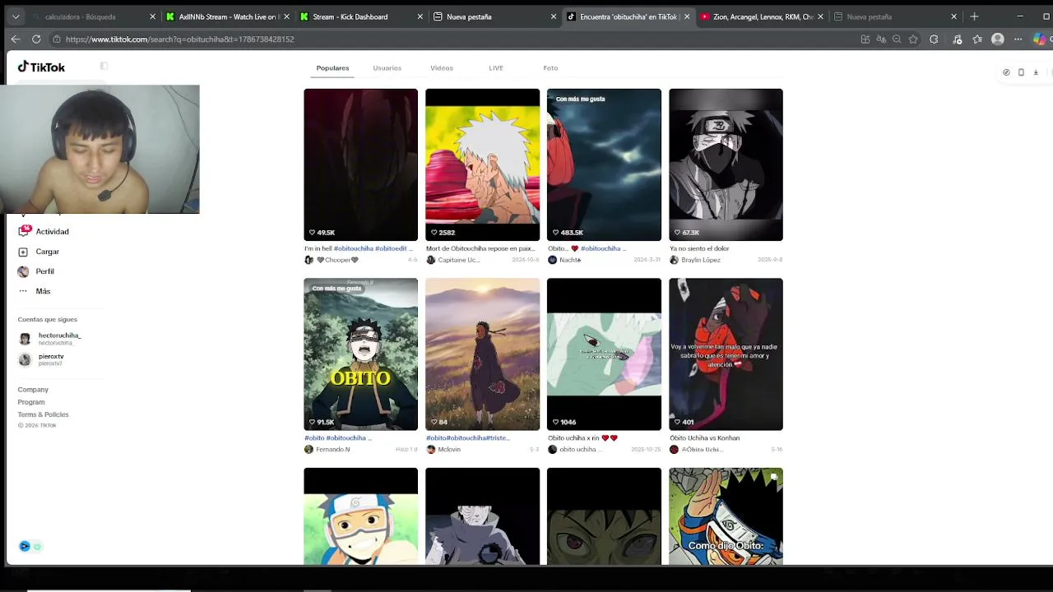This screenshot has height=592, width=1053.
Task: Open hectoruchiha_ followed account avatar
Action: tap(25, 338)
